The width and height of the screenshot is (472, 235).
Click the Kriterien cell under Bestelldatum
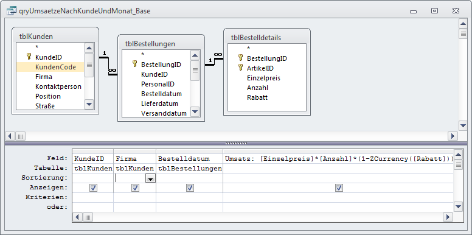point(189,197)
